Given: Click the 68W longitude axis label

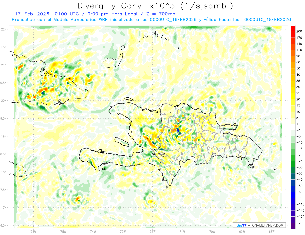Looking at the screenshot, I should click(x=271, y=231).
